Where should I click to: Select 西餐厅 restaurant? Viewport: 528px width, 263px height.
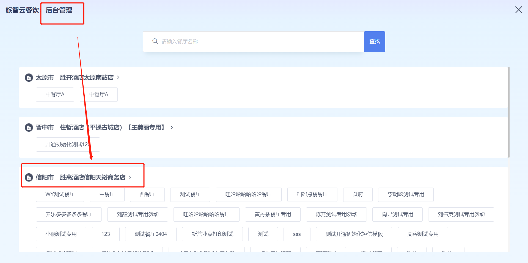147,194
